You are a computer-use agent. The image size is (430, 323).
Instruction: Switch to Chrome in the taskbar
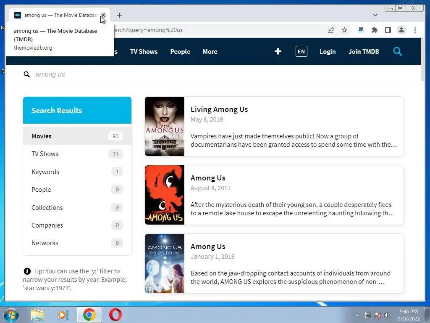89,315
